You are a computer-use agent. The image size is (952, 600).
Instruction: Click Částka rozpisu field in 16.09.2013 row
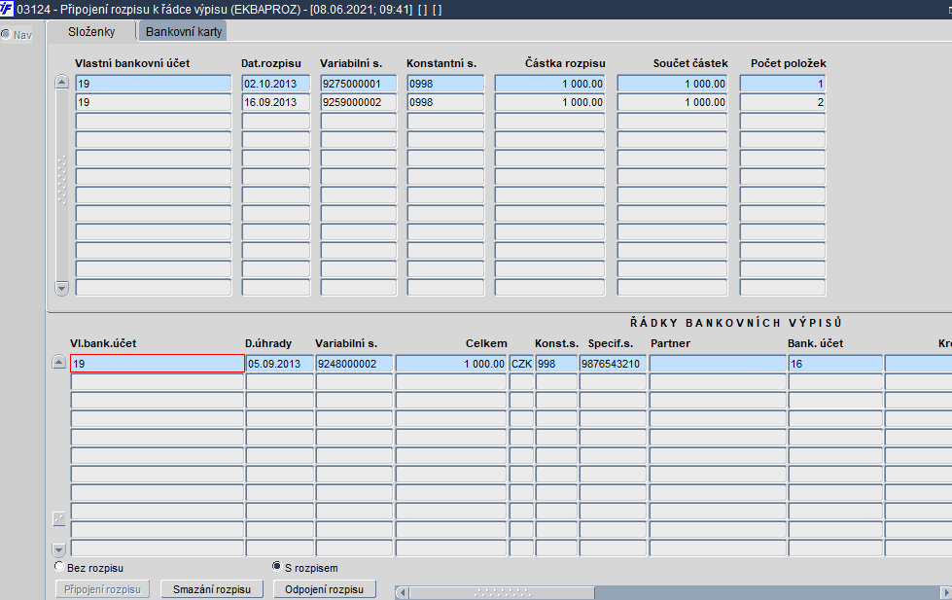click(x=550, y=102)
